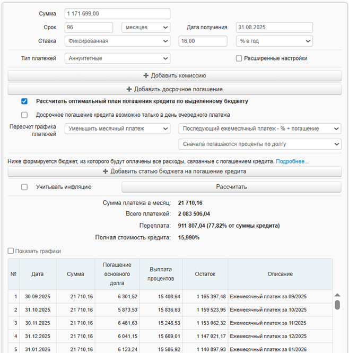Click the Добавить досрочное погашение button
This screenshot has height=353, width=349.
(174, 89)
